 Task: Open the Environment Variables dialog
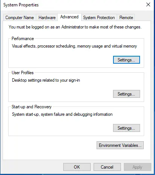tap(120, 145)
